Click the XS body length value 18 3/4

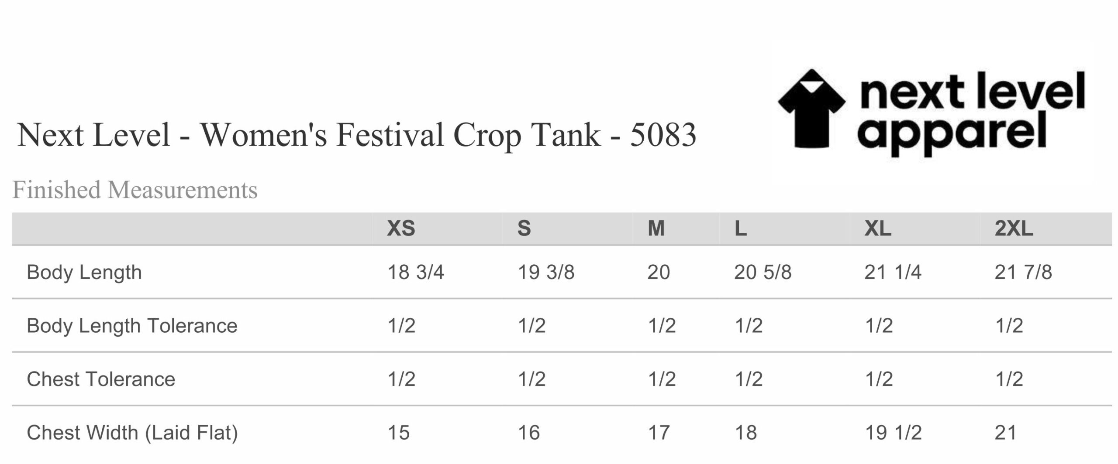[x=416, y=273]
